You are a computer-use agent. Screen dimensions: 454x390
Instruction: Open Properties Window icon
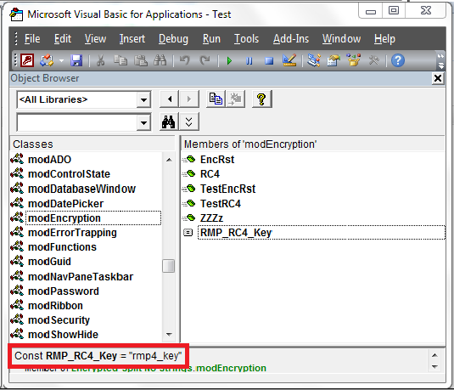[x=333, y=60]
